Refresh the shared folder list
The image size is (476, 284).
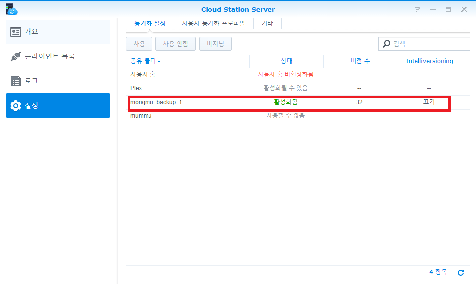461,273
